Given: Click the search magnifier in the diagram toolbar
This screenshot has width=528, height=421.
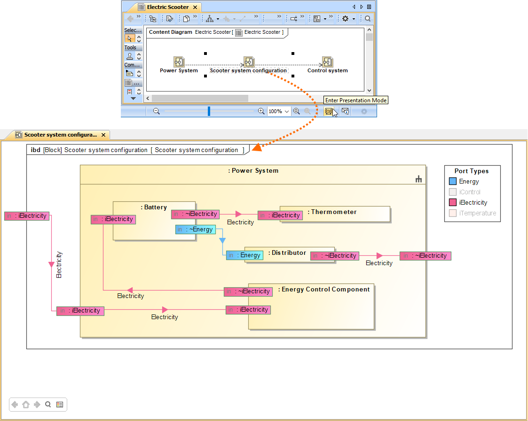Looking at the screenshot, I should click(368, 19).
